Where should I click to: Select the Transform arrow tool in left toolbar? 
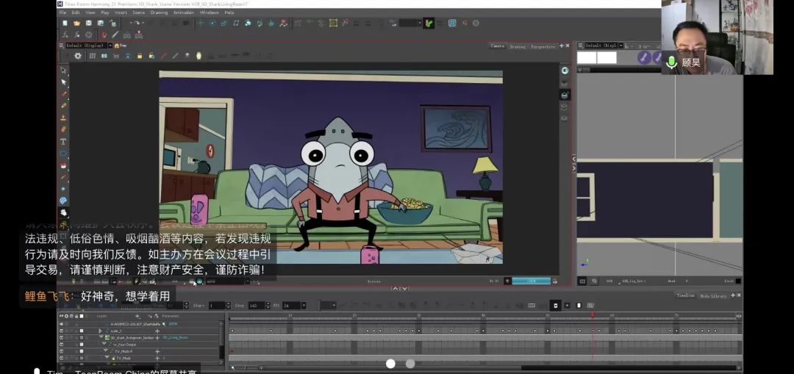64,70
